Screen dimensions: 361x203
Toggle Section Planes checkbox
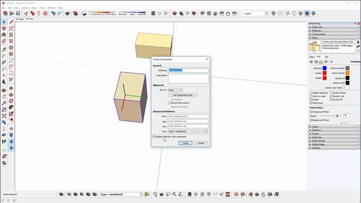pos(331,92)
